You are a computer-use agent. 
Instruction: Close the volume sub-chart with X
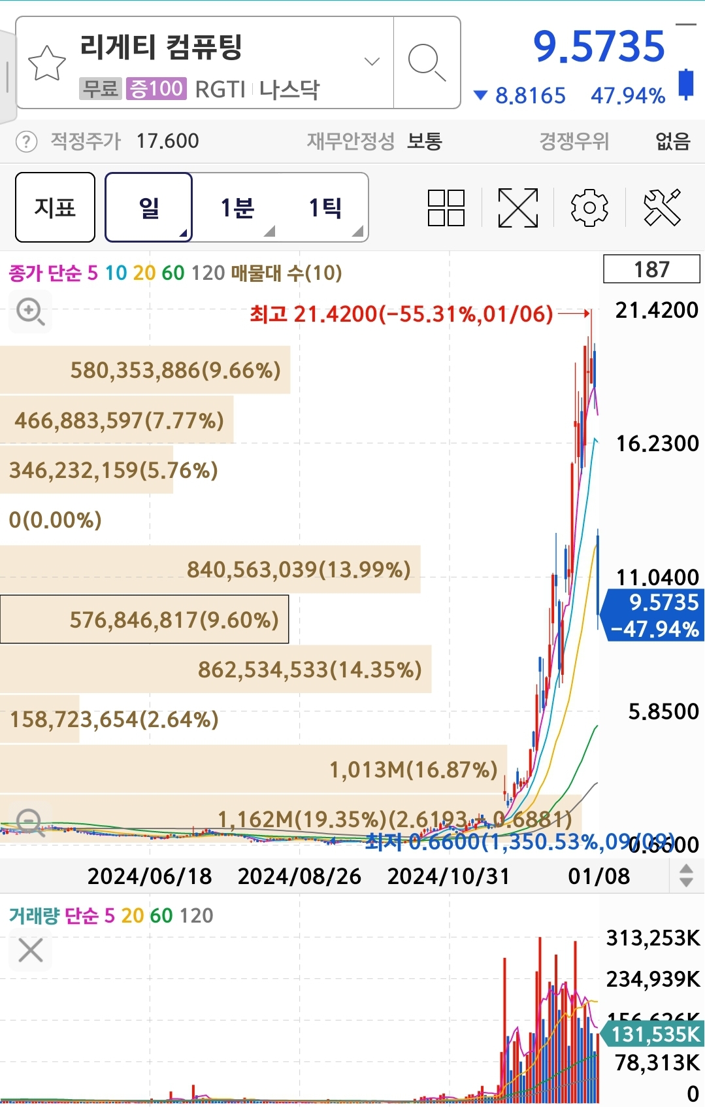[x=31, y=950]
